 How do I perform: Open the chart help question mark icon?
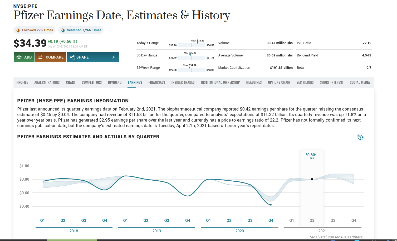(360, 137)
